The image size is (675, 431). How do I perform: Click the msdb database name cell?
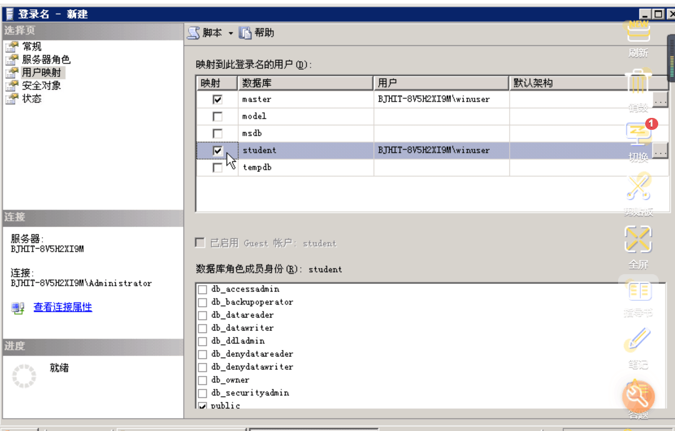pyautogui.click(x=306, y=133)
